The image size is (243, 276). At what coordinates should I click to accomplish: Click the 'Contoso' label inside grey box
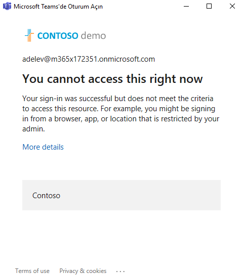[46, 196]
